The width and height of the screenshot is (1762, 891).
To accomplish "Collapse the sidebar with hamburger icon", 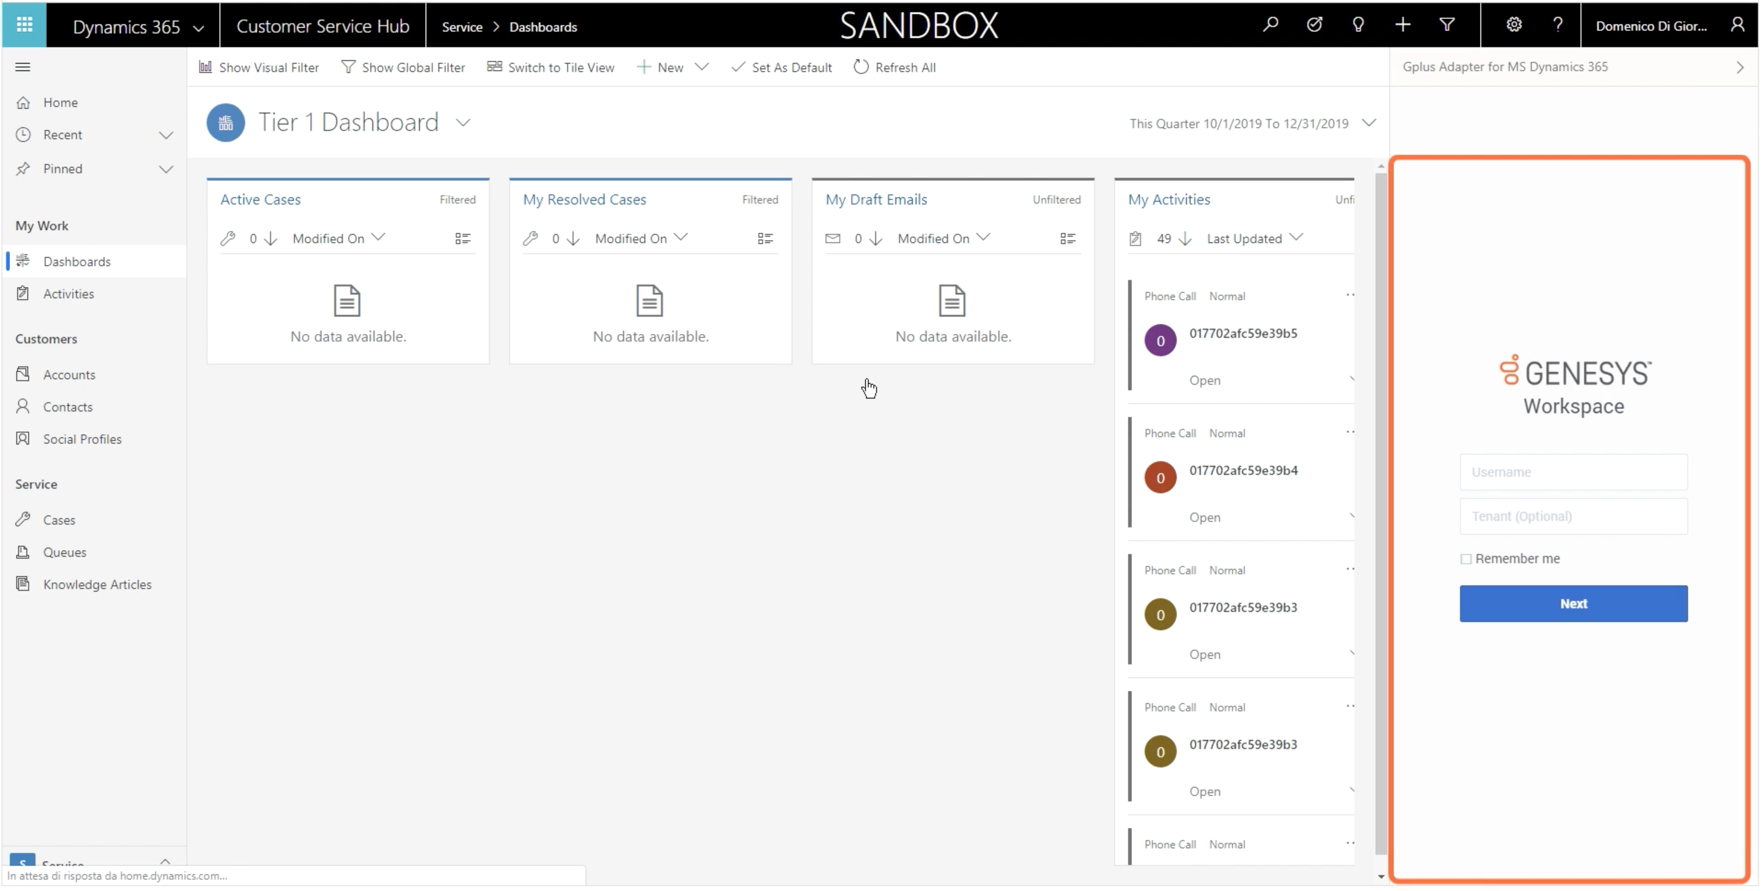I will pyautogui.click(x=23, y=66).
